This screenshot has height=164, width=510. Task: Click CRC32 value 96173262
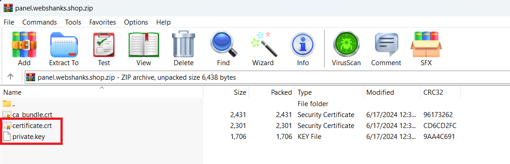438,114
